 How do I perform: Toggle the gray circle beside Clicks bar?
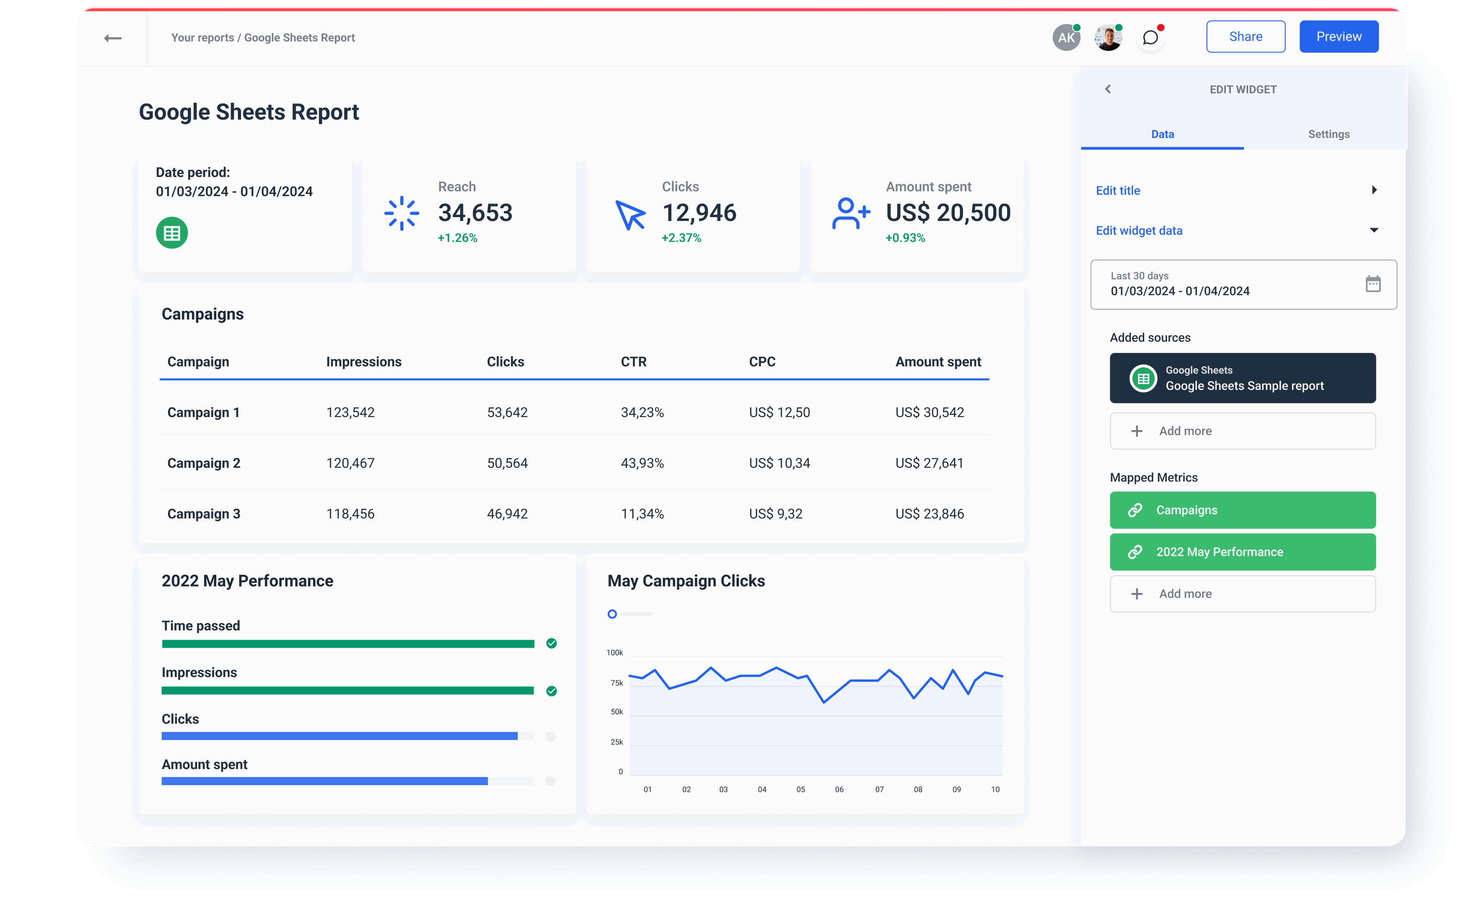pyautogui.click(x=551, y=736)
